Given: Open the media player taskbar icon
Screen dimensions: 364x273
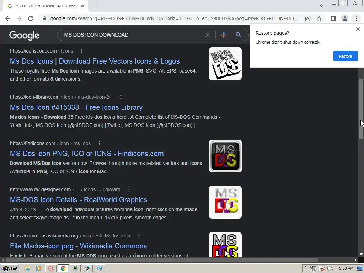Looking at the screenshot, I should point(39,269).
